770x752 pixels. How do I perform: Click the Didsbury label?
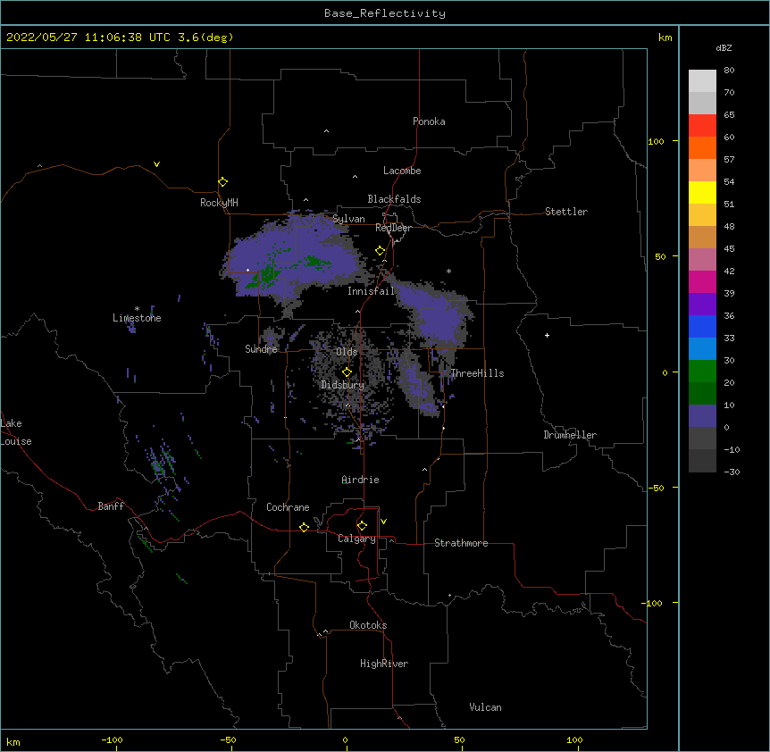(343, 385)
